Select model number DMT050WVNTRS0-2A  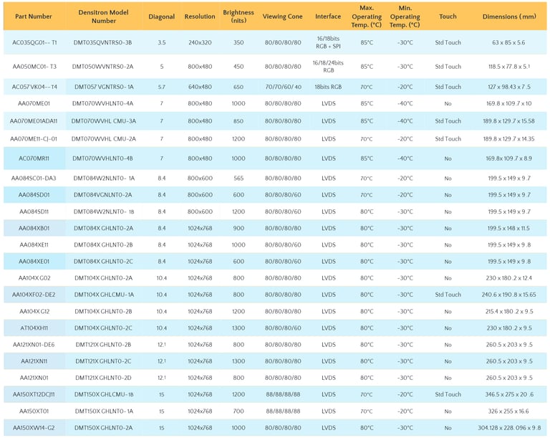click(103, 67)
